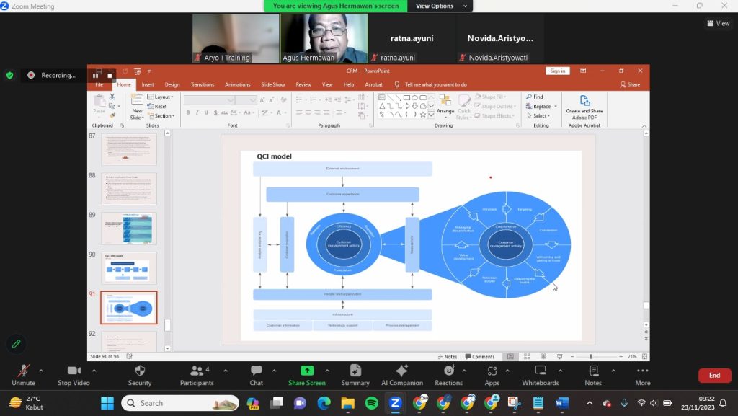Open the Zoom Chat panel
The height and width of the screenshot is (416, 738).
(x=256, y=375)
